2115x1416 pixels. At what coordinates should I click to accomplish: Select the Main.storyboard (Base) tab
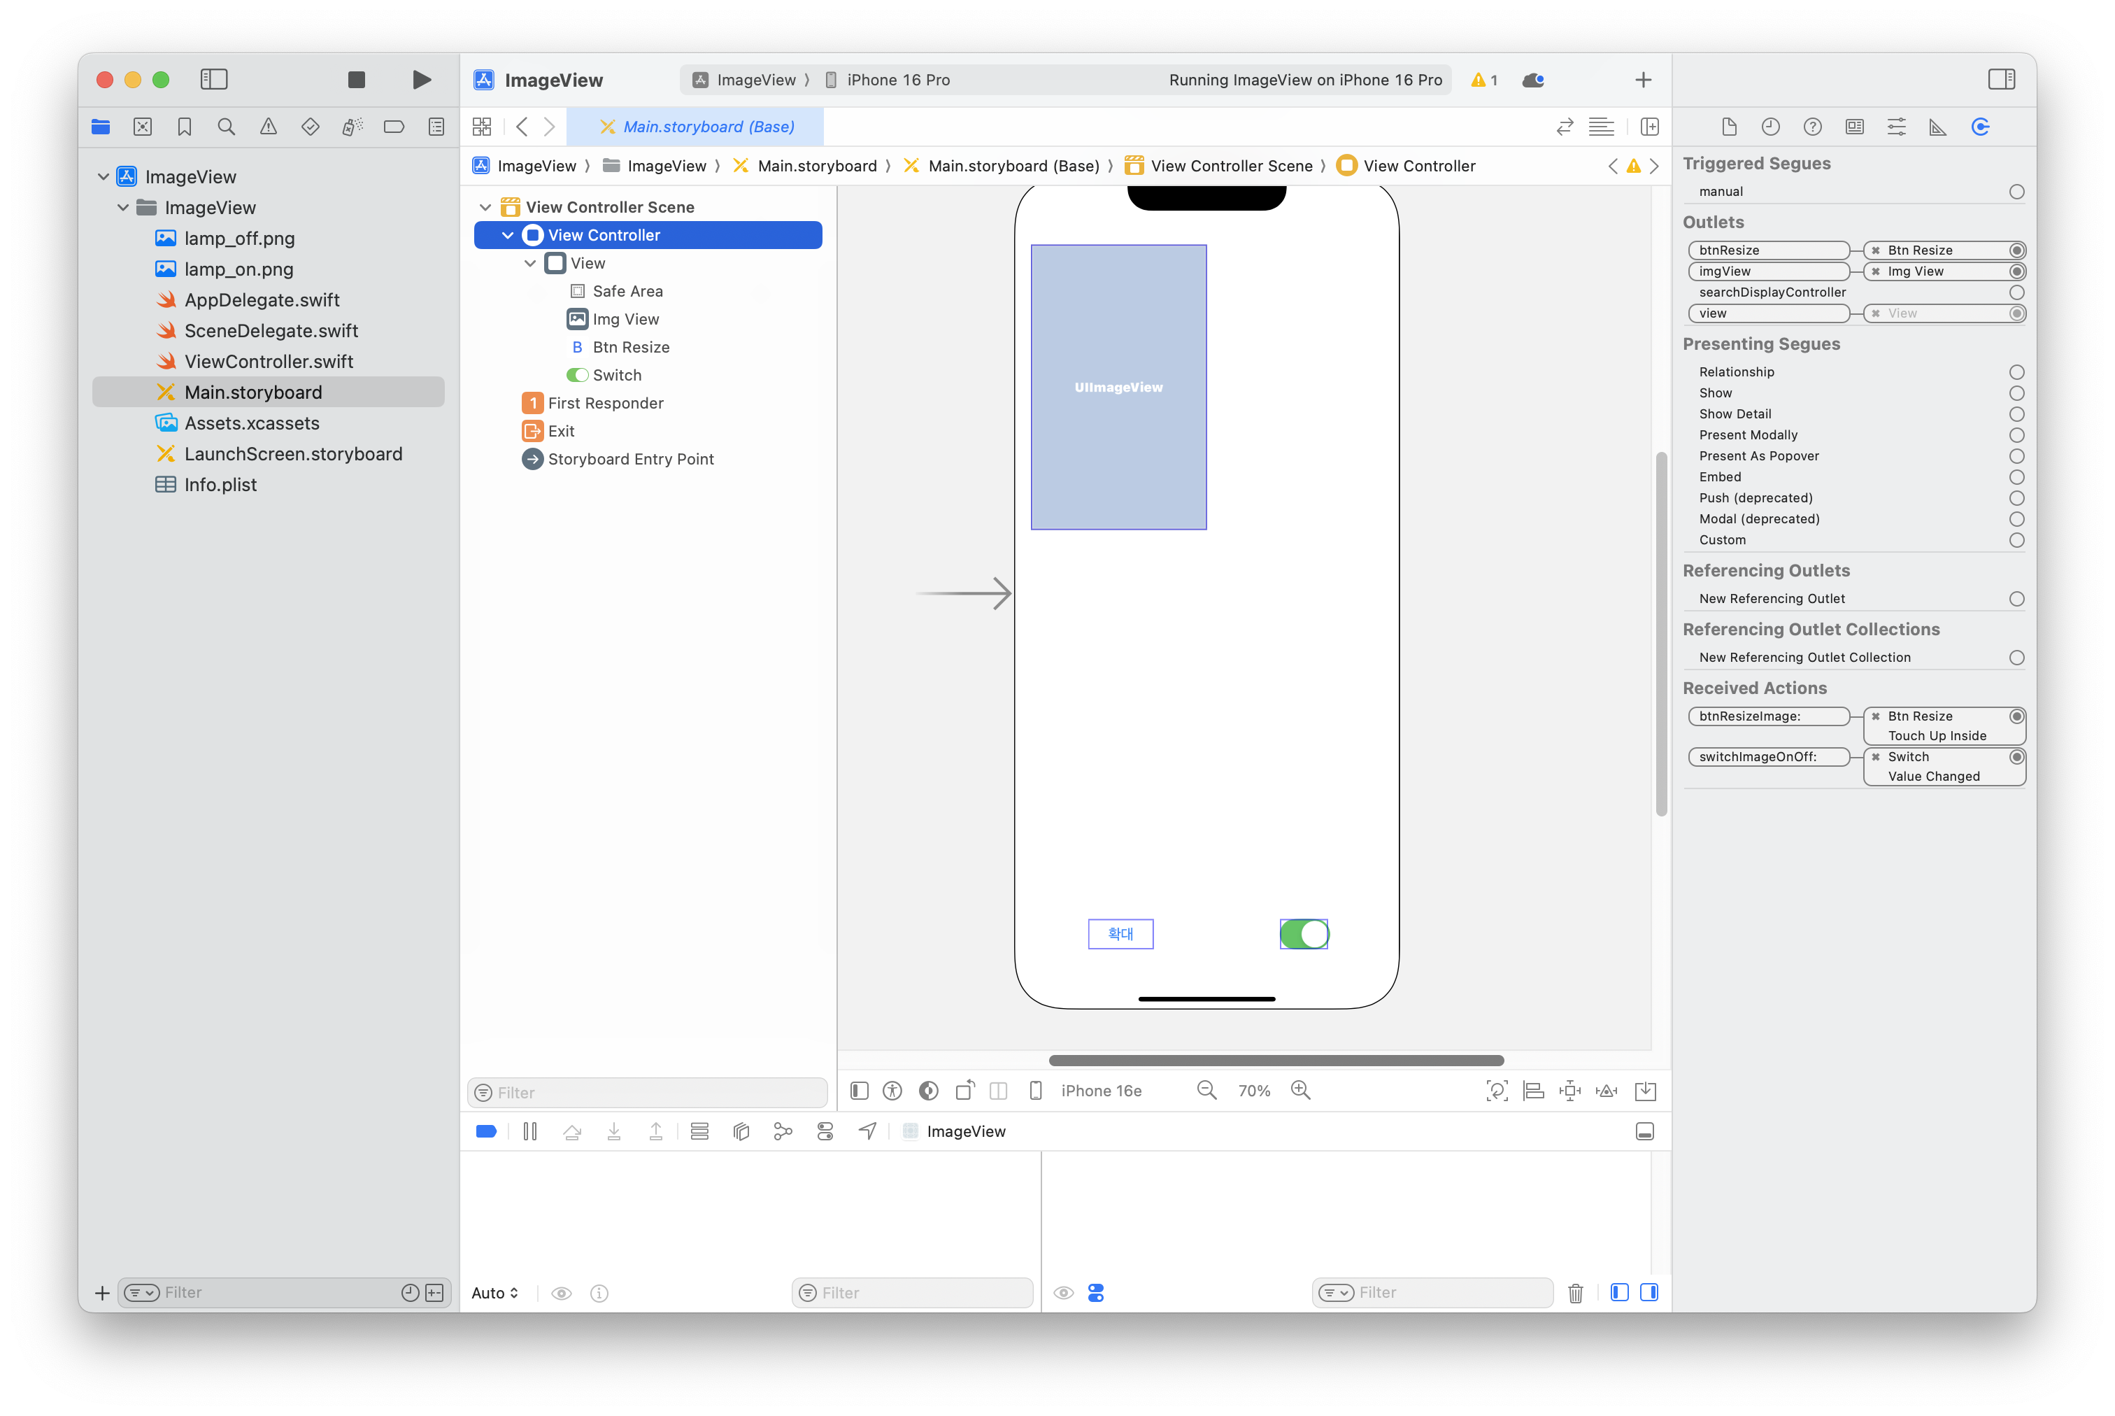click(x=696, y=127)
